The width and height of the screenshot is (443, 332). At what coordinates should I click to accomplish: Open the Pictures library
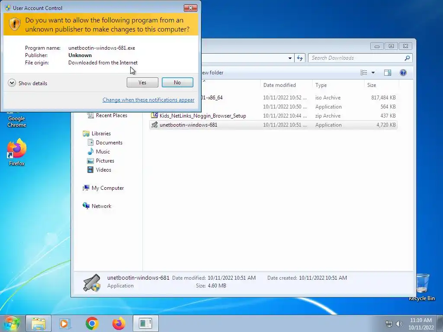[105, 161]
